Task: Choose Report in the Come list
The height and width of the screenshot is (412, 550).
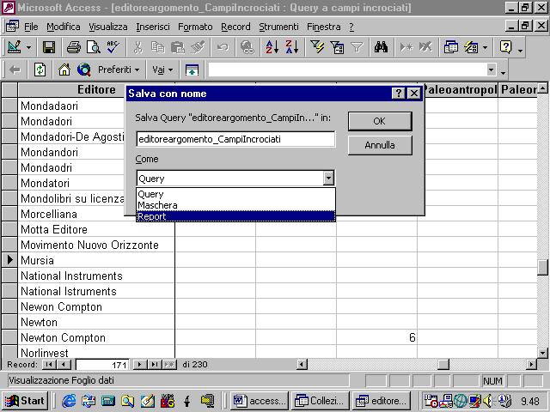Action: (235, 216)
